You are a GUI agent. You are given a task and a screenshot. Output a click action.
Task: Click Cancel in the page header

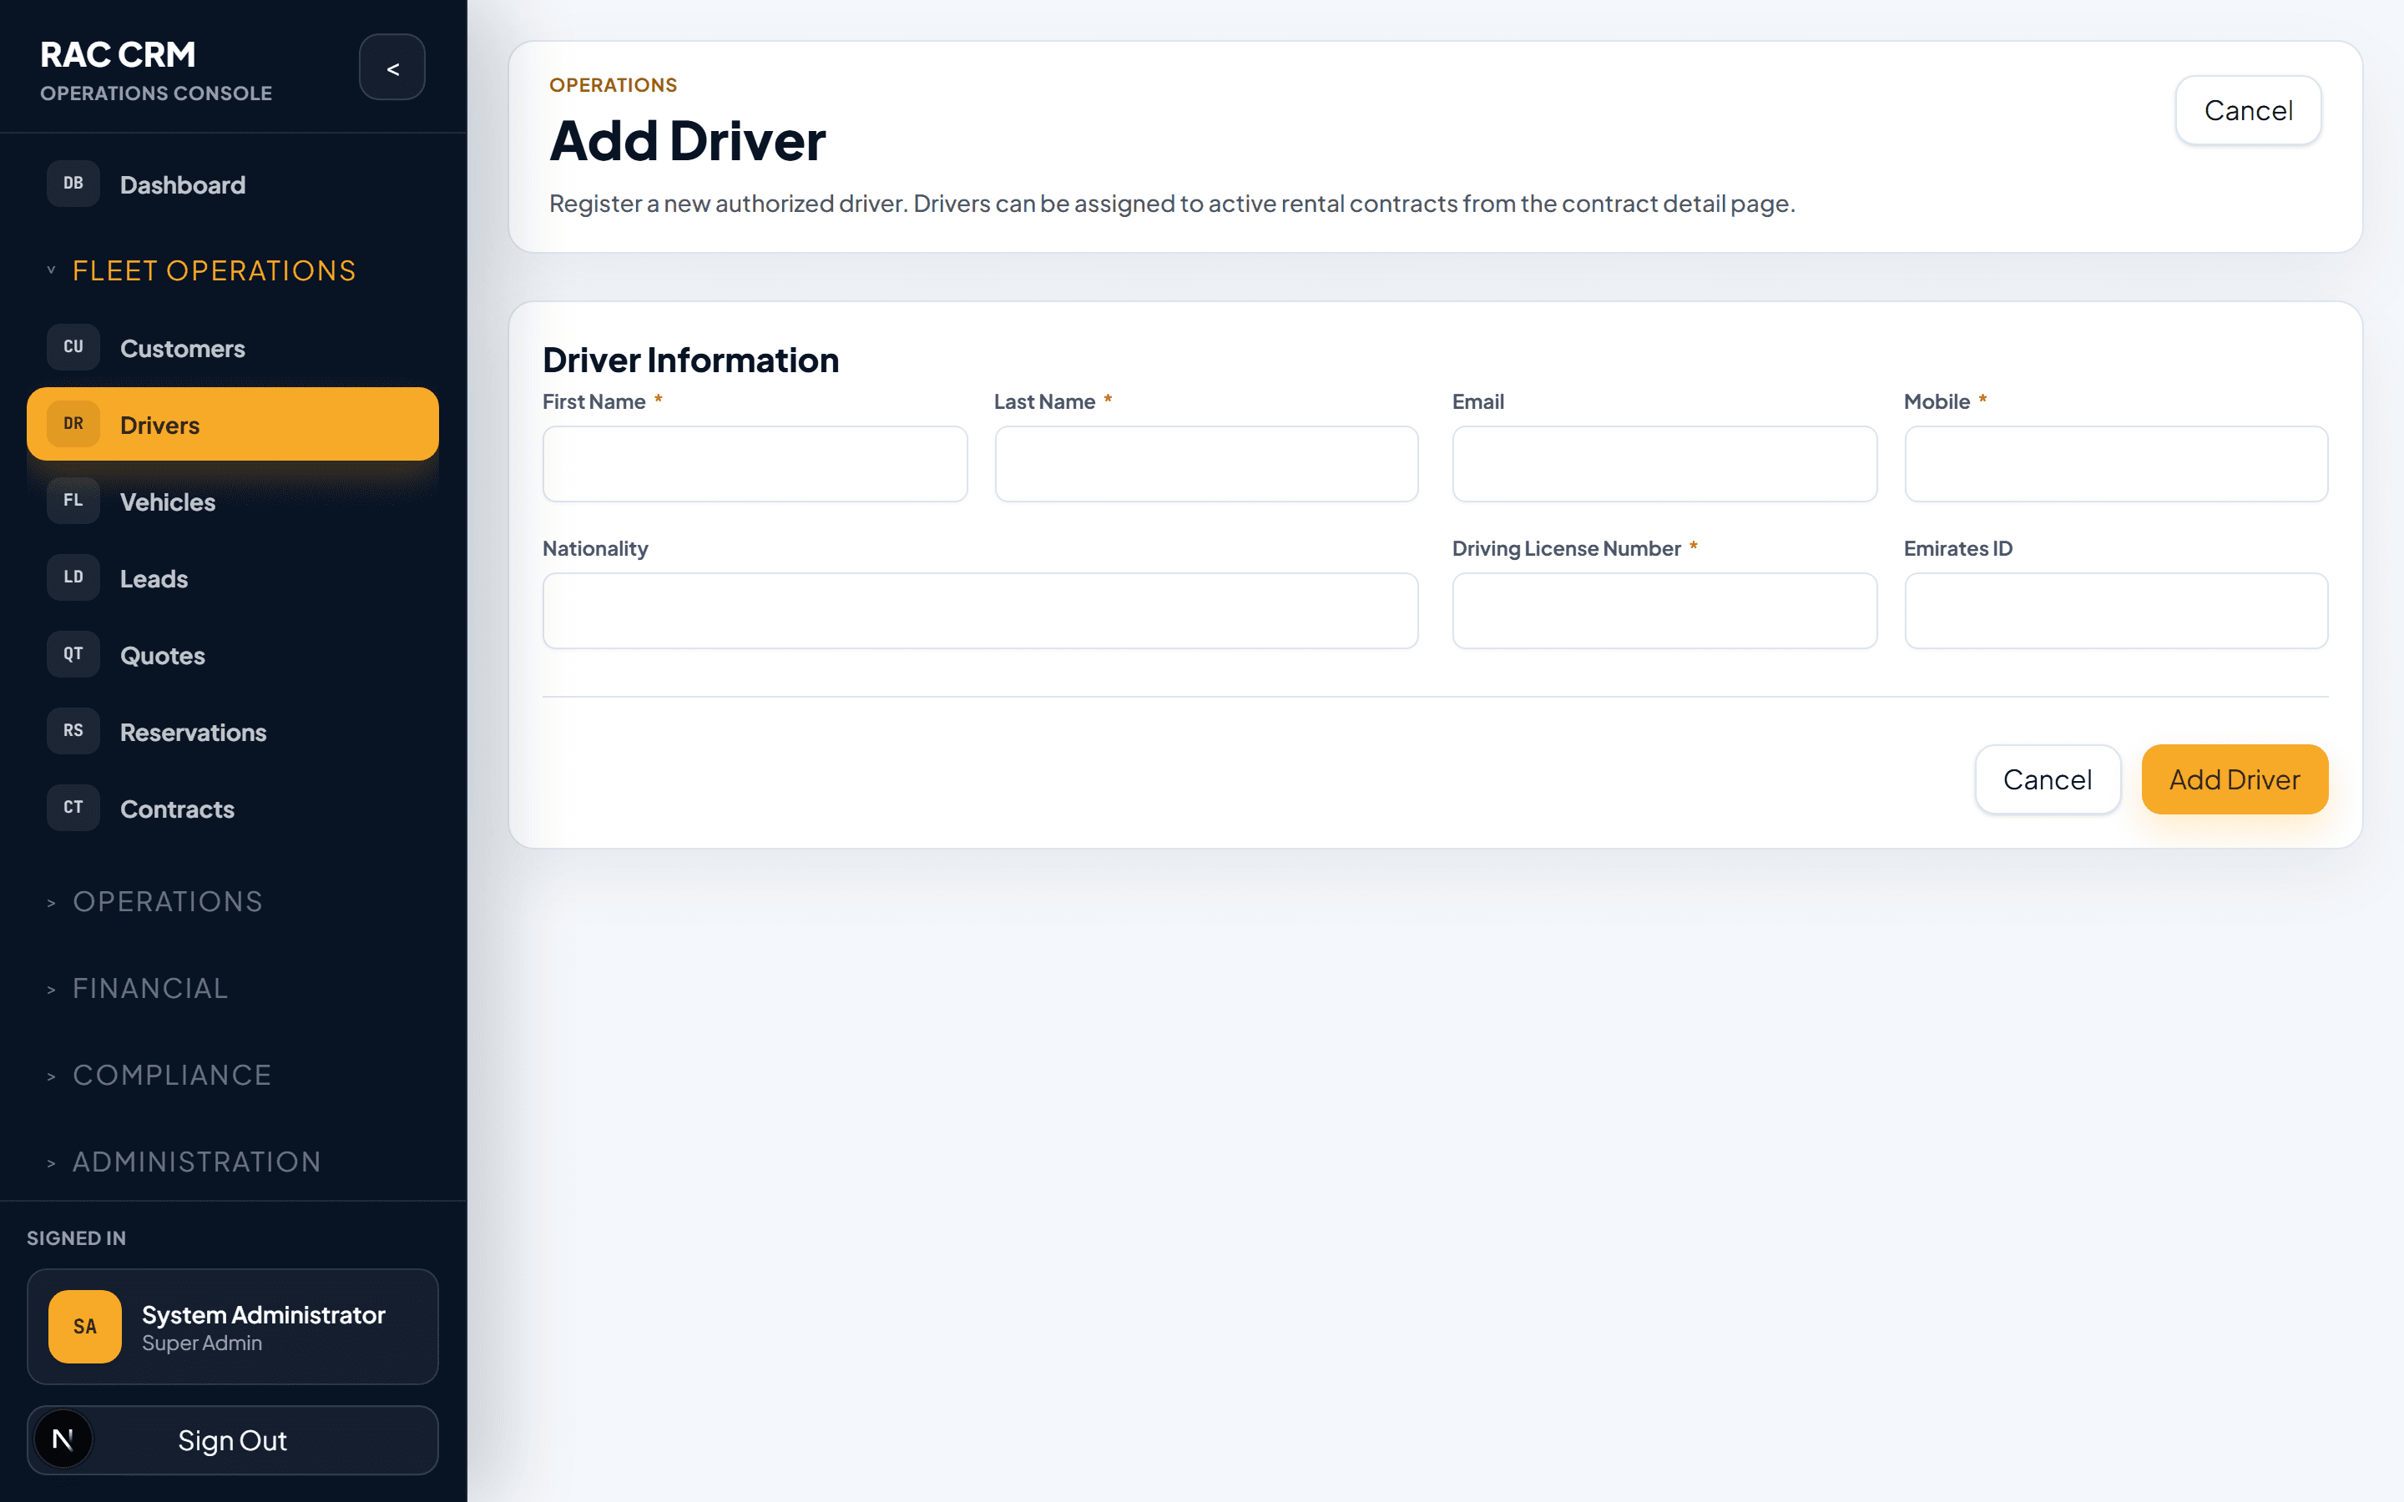click(x=2248, y=110)
